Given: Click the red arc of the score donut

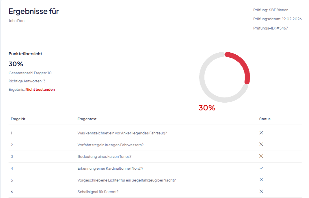Looking at the screenshot, I should [x=243, y=63].
